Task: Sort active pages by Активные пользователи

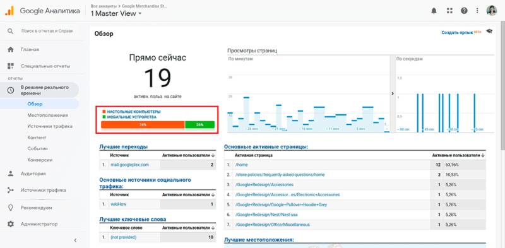Action: (x=458, y=155)
